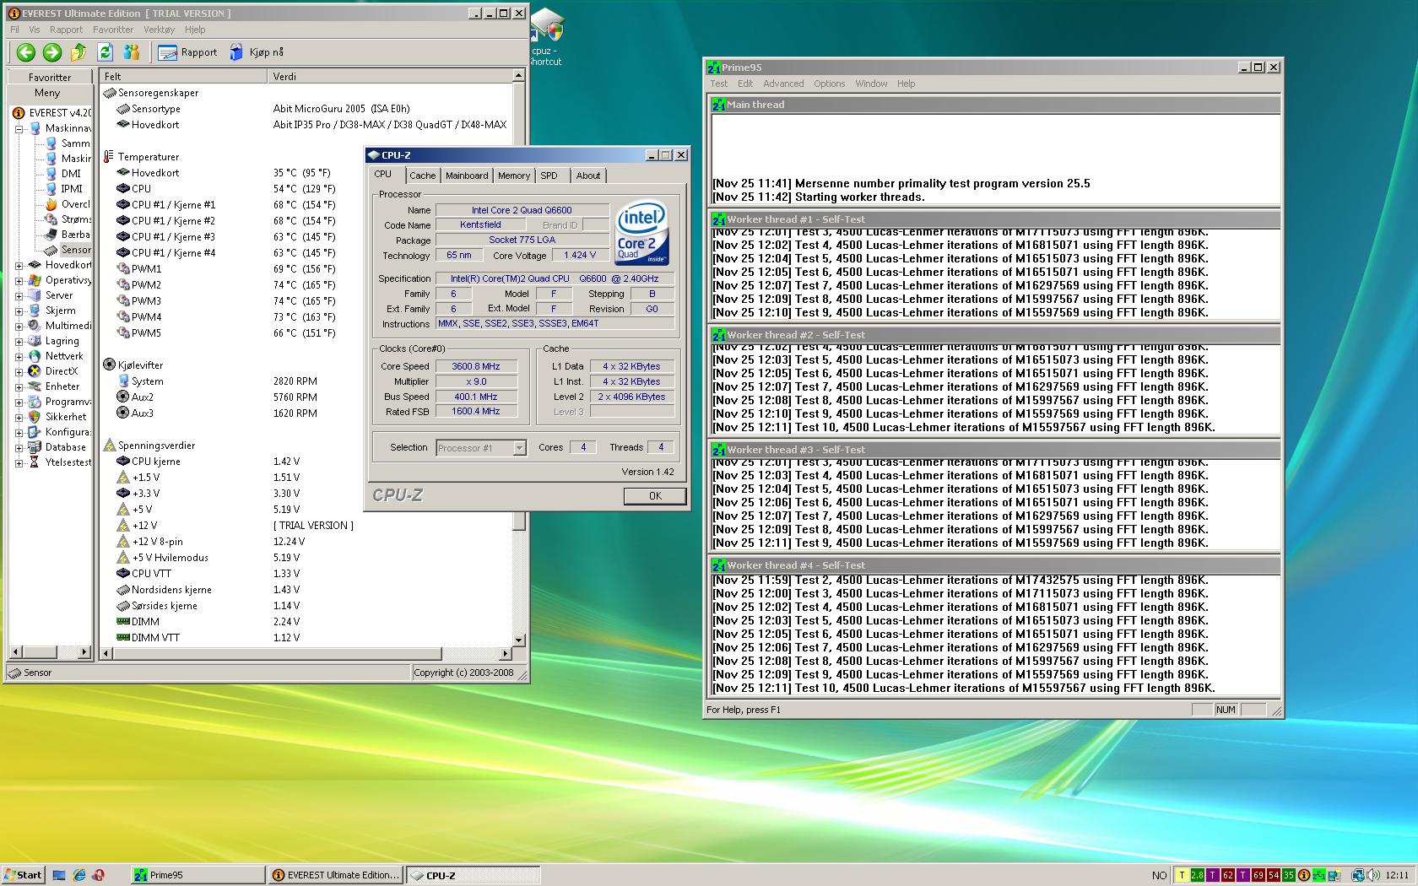Viewport: 1418px width, 886px height.
Task: Click the volume speaker icon in system tray
Action: tap(1372, 875)
